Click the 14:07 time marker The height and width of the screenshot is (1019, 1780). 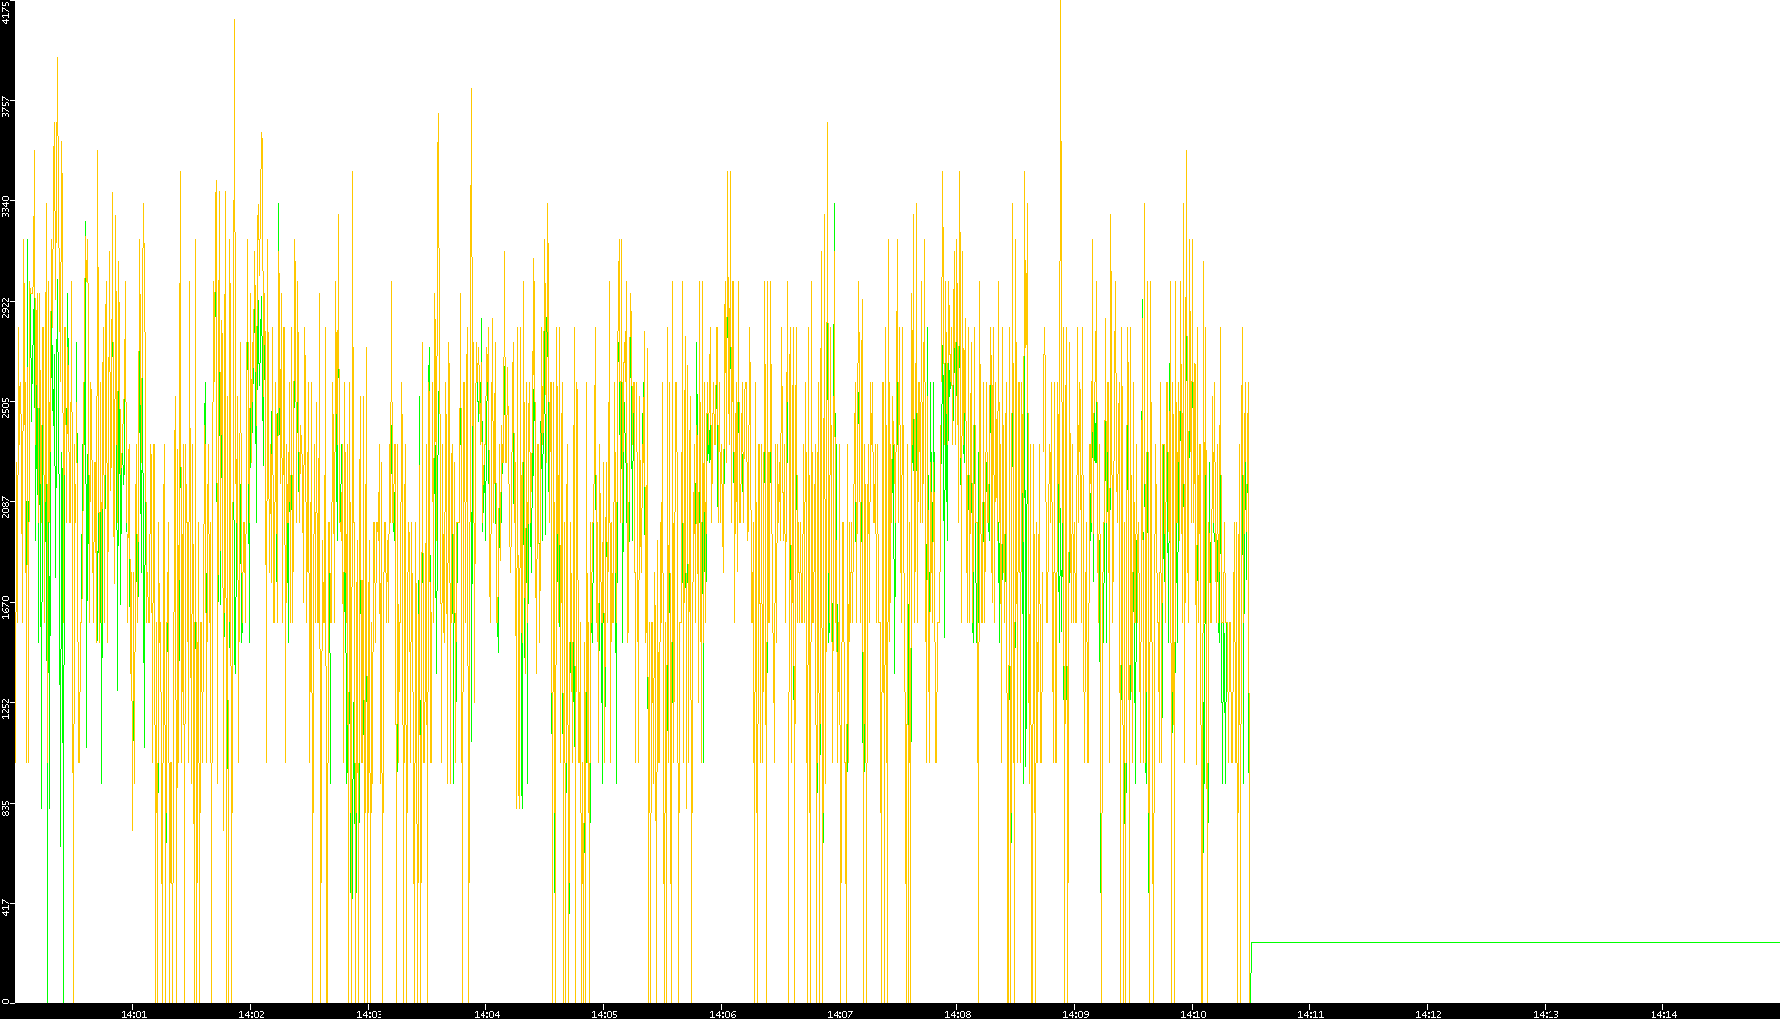click(839, 1013)
